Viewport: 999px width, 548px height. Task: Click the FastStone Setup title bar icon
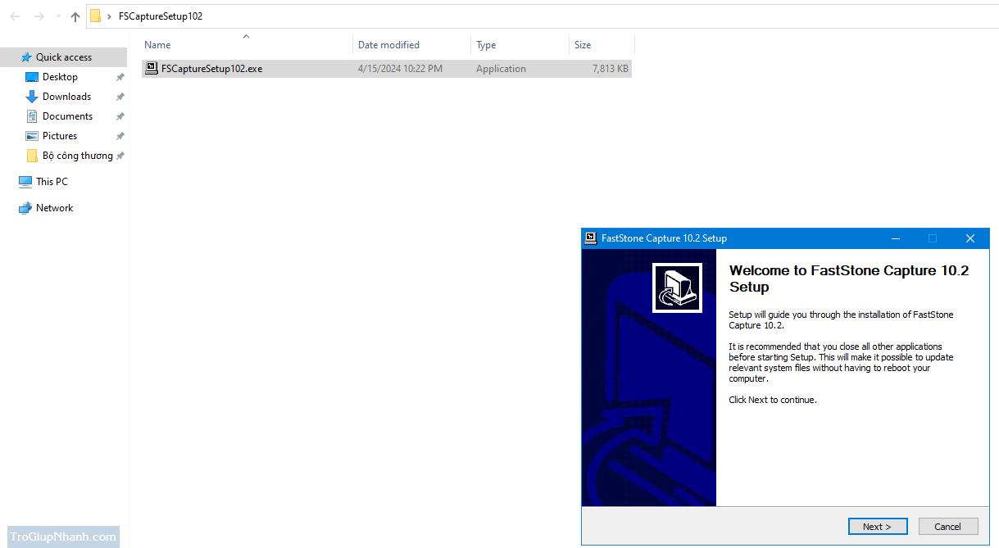point(590,238)
